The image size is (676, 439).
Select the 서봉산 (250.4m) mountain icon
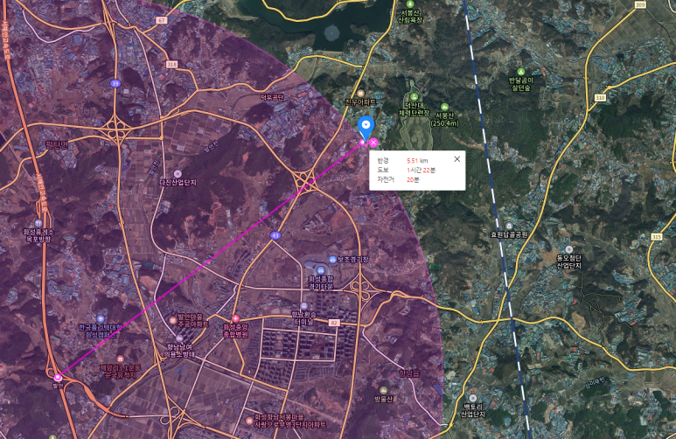[444, 107]
